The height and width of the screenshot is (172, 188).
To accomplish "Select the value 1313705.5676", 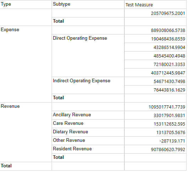I will pyautogui.click(x=171, y=133).
